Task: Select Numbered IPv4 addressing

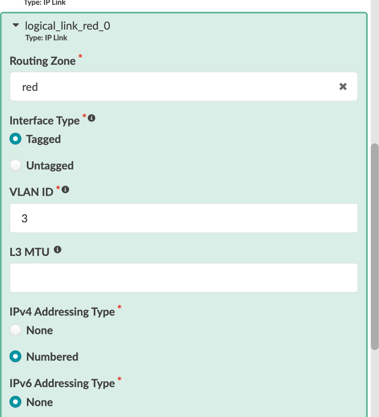Action: [16, 357]
